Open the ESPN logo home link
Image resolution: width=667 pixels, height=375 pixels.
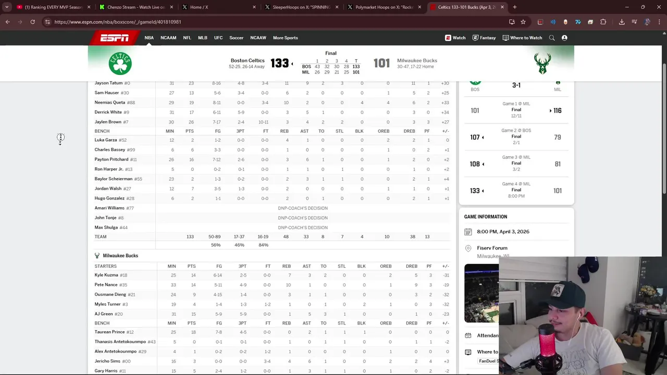tap(115, 37)
